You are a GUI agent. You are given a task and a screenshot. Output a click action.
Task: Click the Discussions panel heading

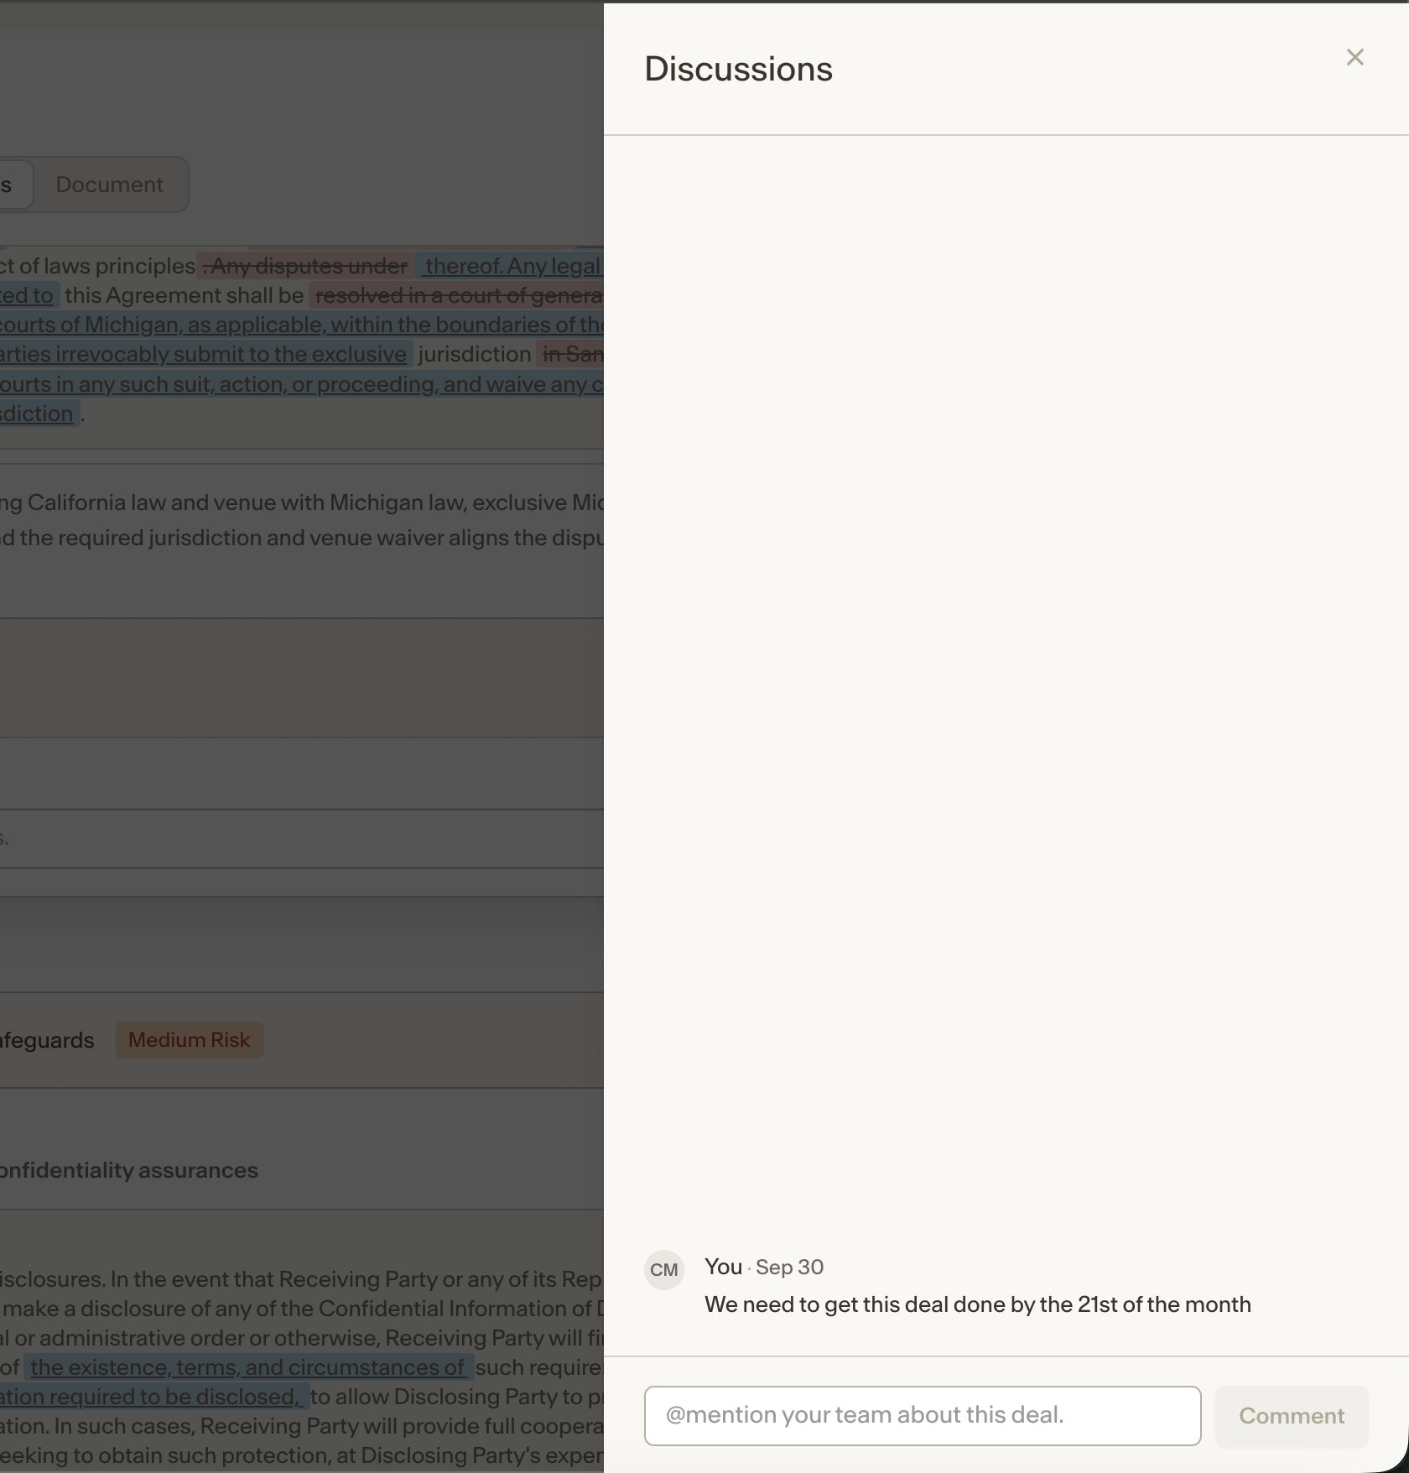pyautogui.click(x=738, y=69)
